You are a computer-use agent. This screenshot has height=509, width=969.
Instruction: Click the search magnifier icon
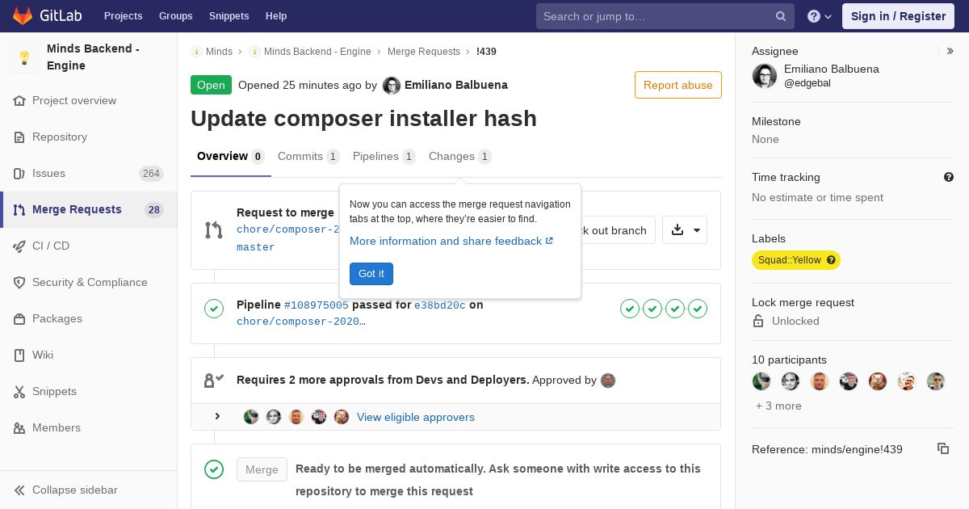point(781,16)
